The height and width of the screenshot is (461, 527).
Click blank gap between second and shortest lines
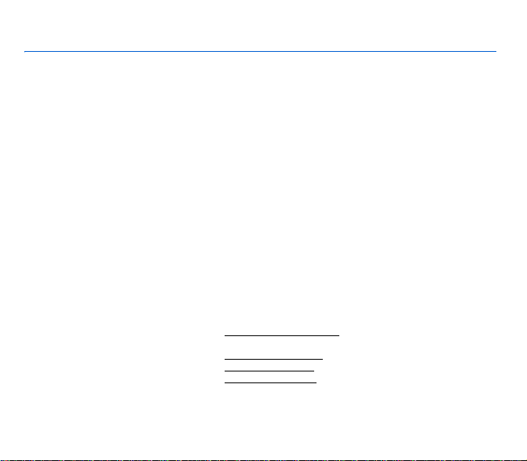tap(269, 365)
